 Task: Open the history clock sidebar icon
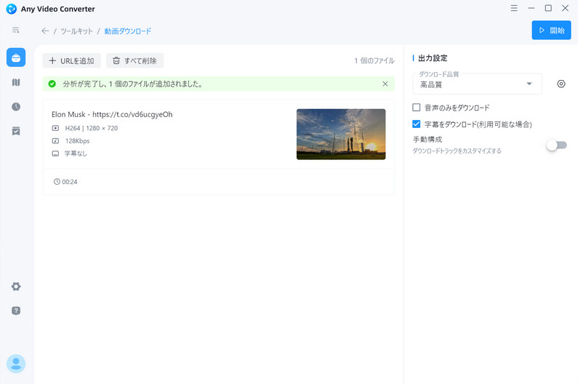coord(16,107)
